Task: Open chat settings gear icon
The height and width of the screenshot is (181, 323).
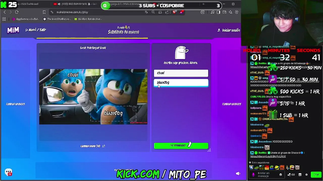Action: click(306, 175)
